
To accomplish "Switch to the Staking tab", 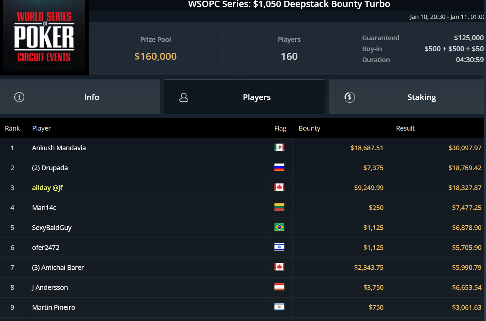I will tap(406, 97).
